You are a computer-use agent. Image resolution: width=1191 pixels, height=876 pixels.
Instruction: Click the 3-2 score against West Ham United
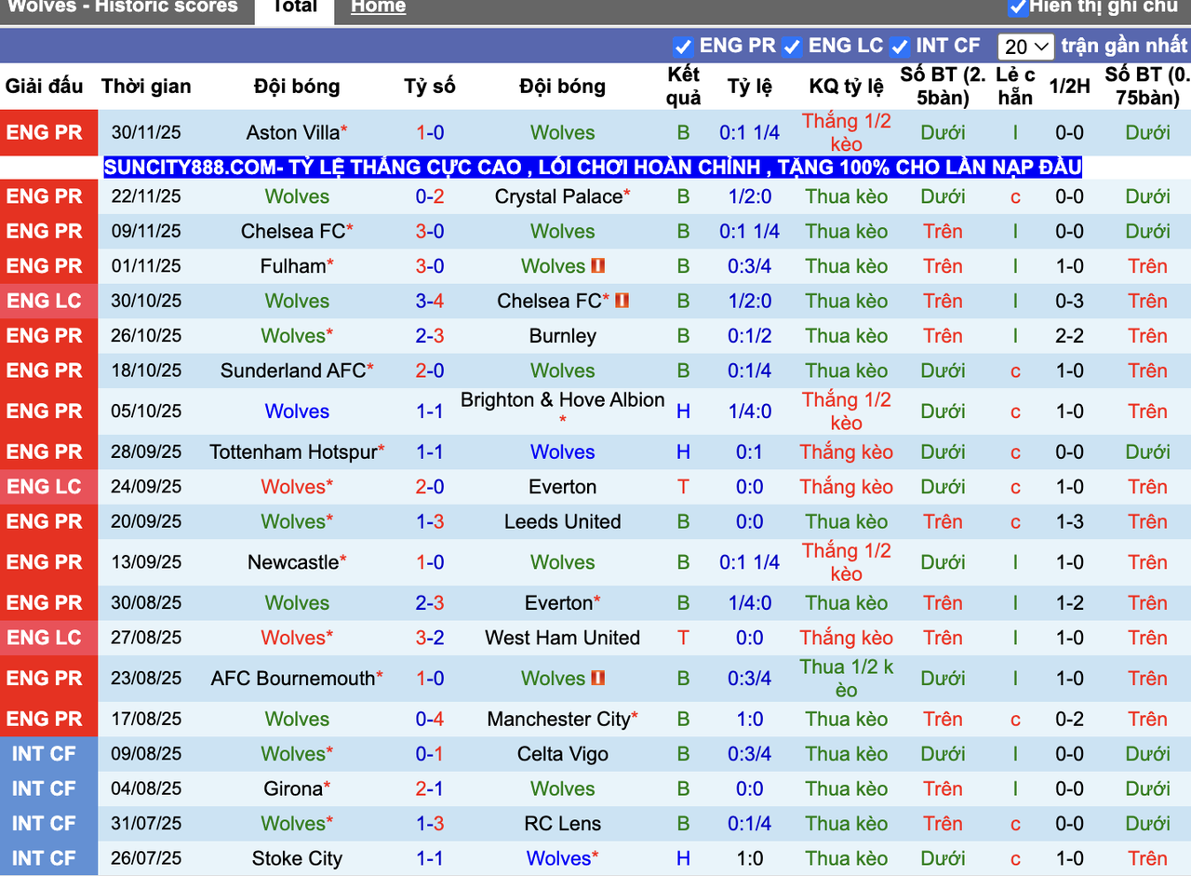click(x=430, y=638)
